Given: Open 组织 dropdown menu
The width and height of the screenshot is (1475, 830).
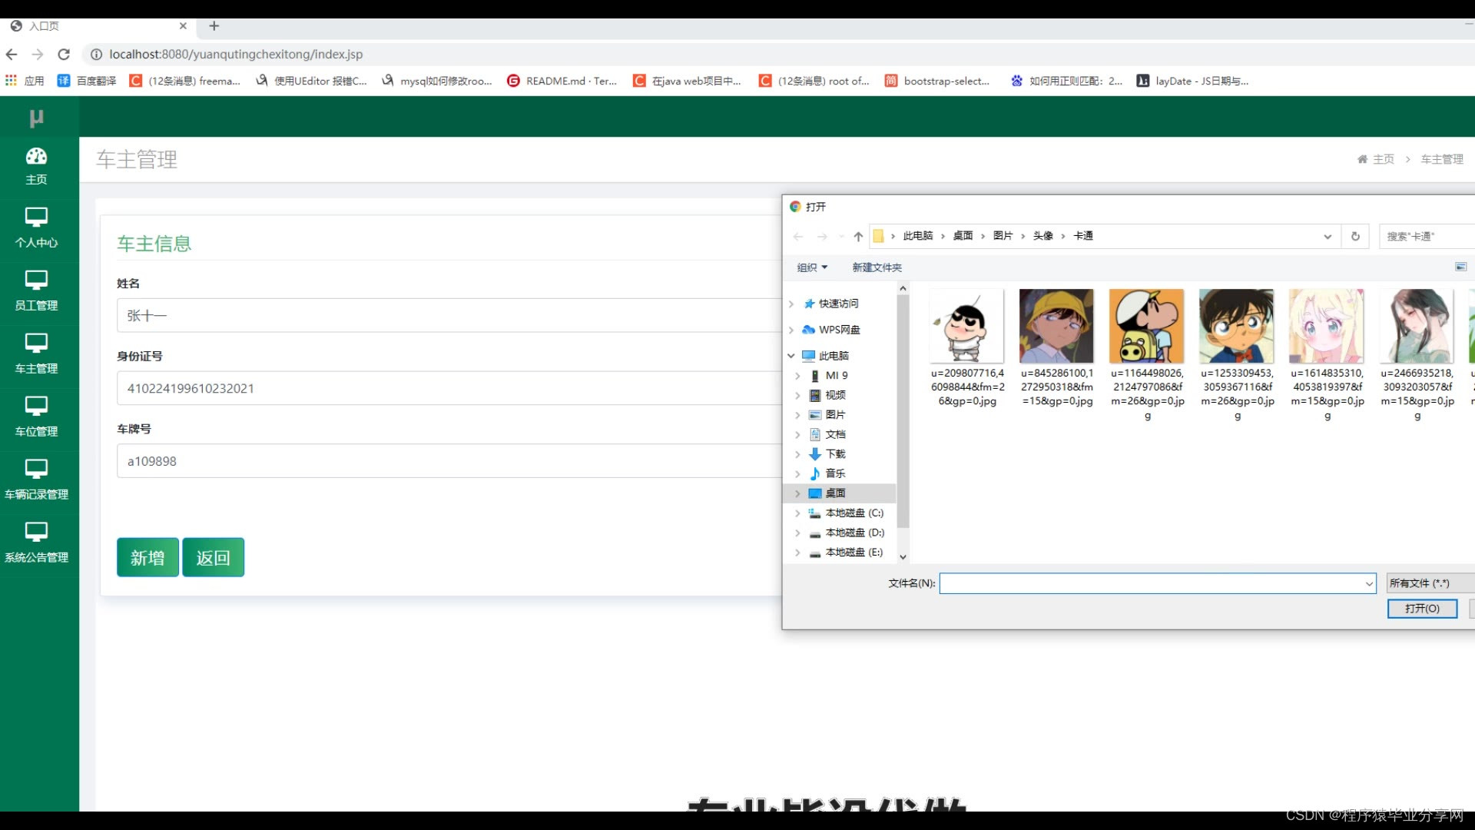Looking at the screenshot, I should click(812, 267).
